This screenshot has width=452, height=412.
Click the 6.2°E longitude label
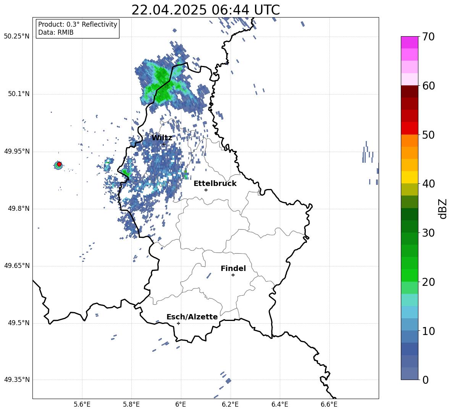coord(230,404)
